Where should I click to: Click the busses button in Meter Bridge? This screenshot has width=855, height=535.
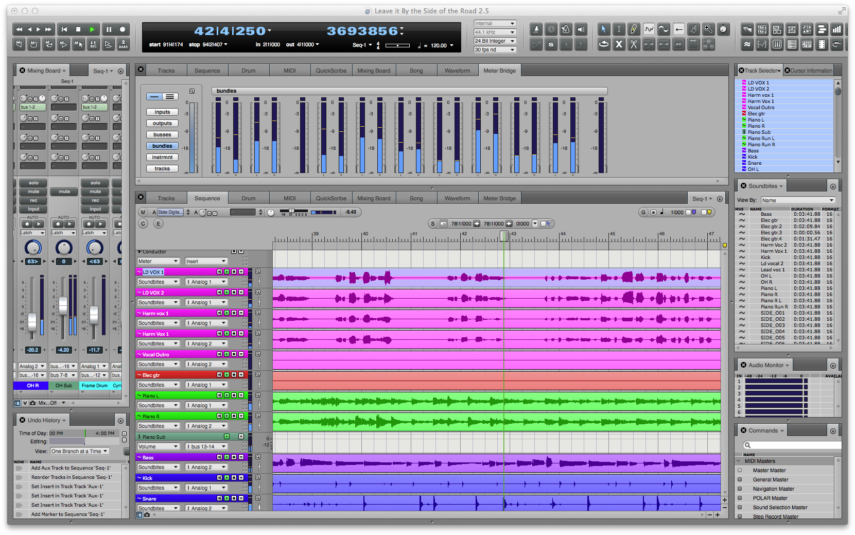point(162,135)
